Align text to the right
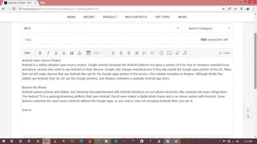The image size is (257, 144). (113, 53)
